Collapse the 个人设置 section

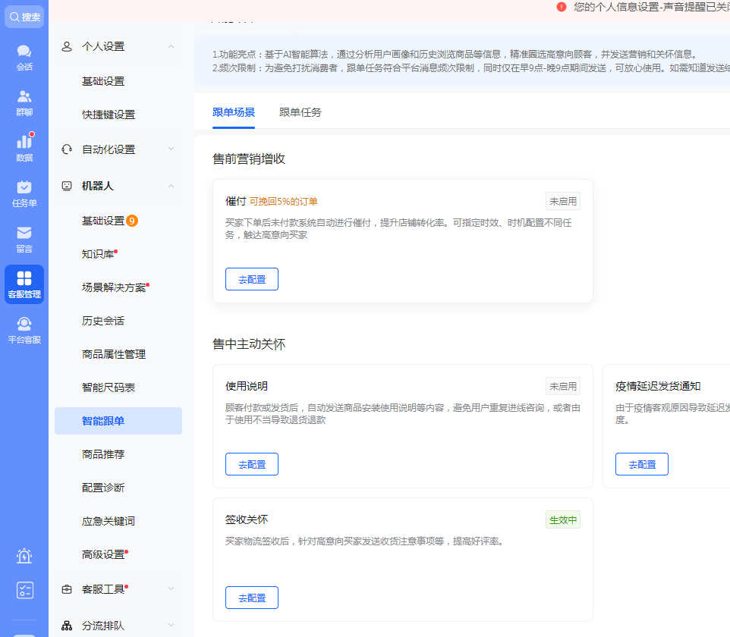click(118, 46)
